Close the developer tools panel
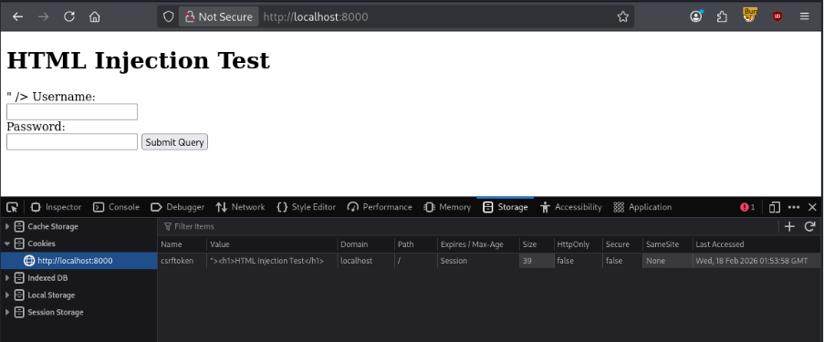Image resolution: width=824 pixels, height=342 pixels. point(812,207)
